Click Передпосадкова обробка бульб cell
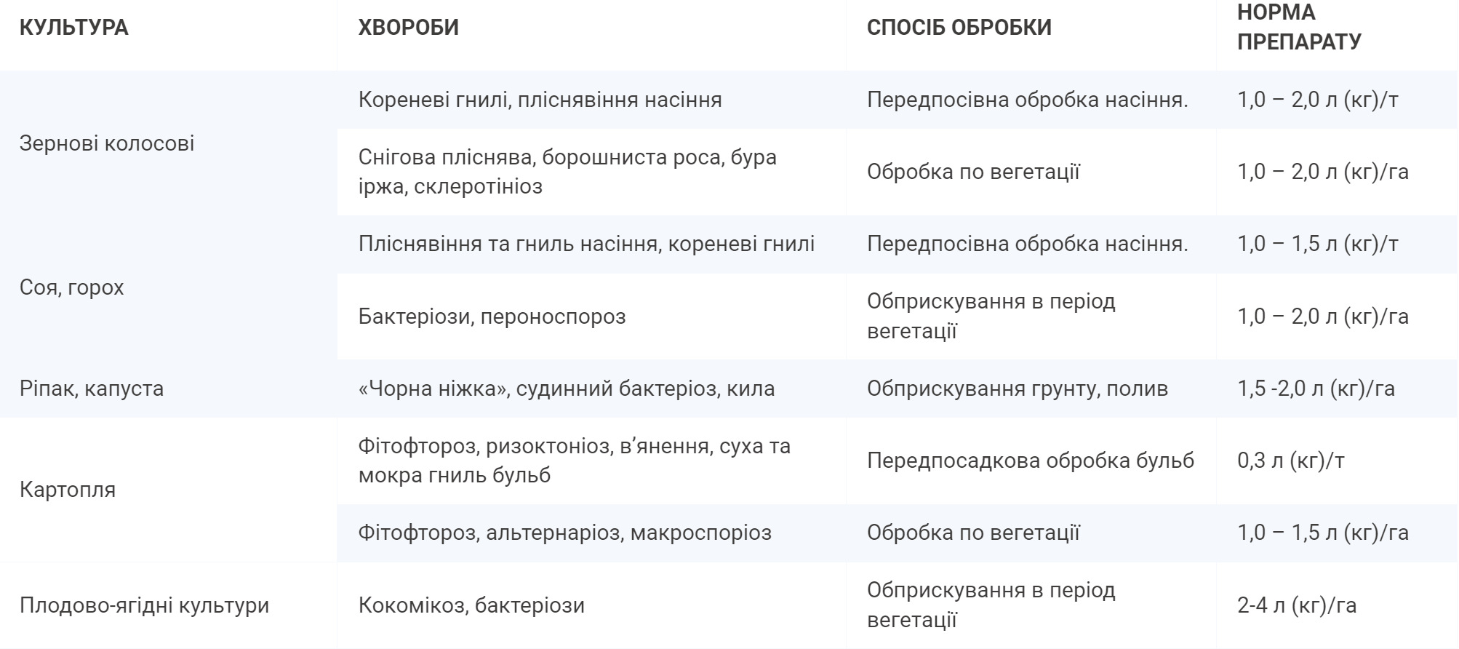 pos(1030,461)
